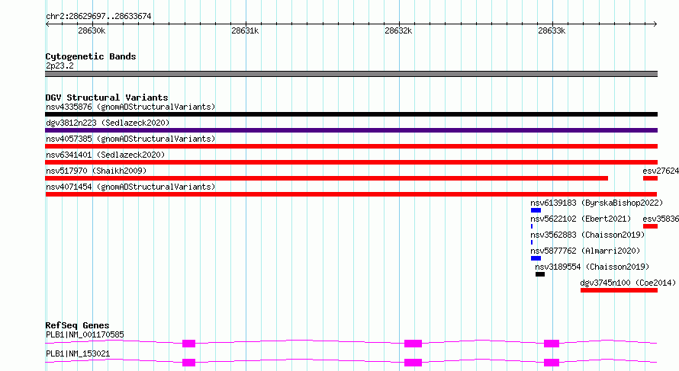This screenshot has width=679, height=371.
Task: Click the chr2:28629697..28633674 coordinate label
Action: pyautogui.click(x=98, y=17)
